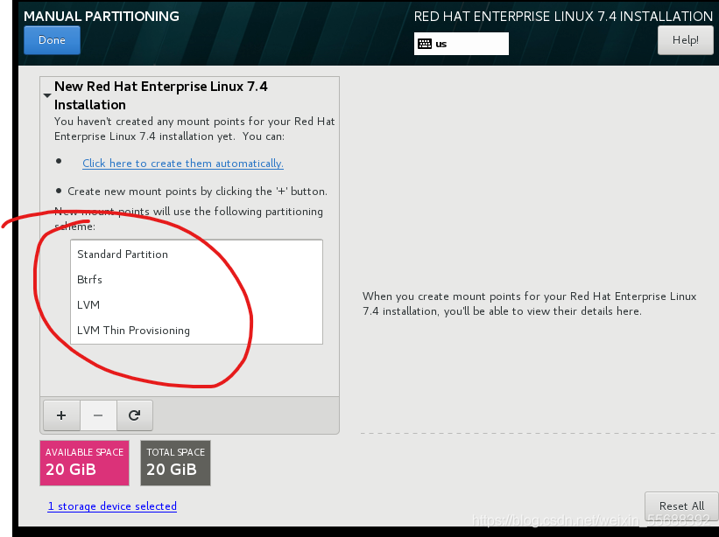Open the 1 storage device selected link

[x=112, y=506]
